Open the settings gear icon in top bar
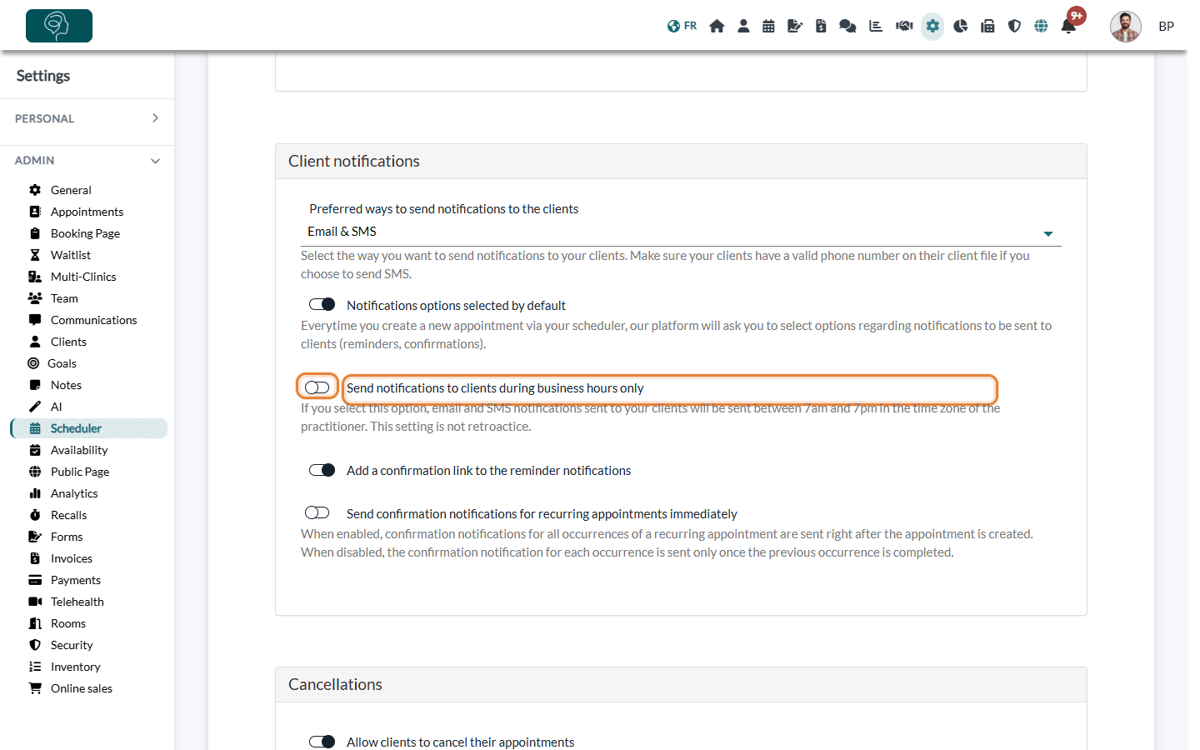The width and height of the screenshot is (1200, 750). [x=932, y=26]
